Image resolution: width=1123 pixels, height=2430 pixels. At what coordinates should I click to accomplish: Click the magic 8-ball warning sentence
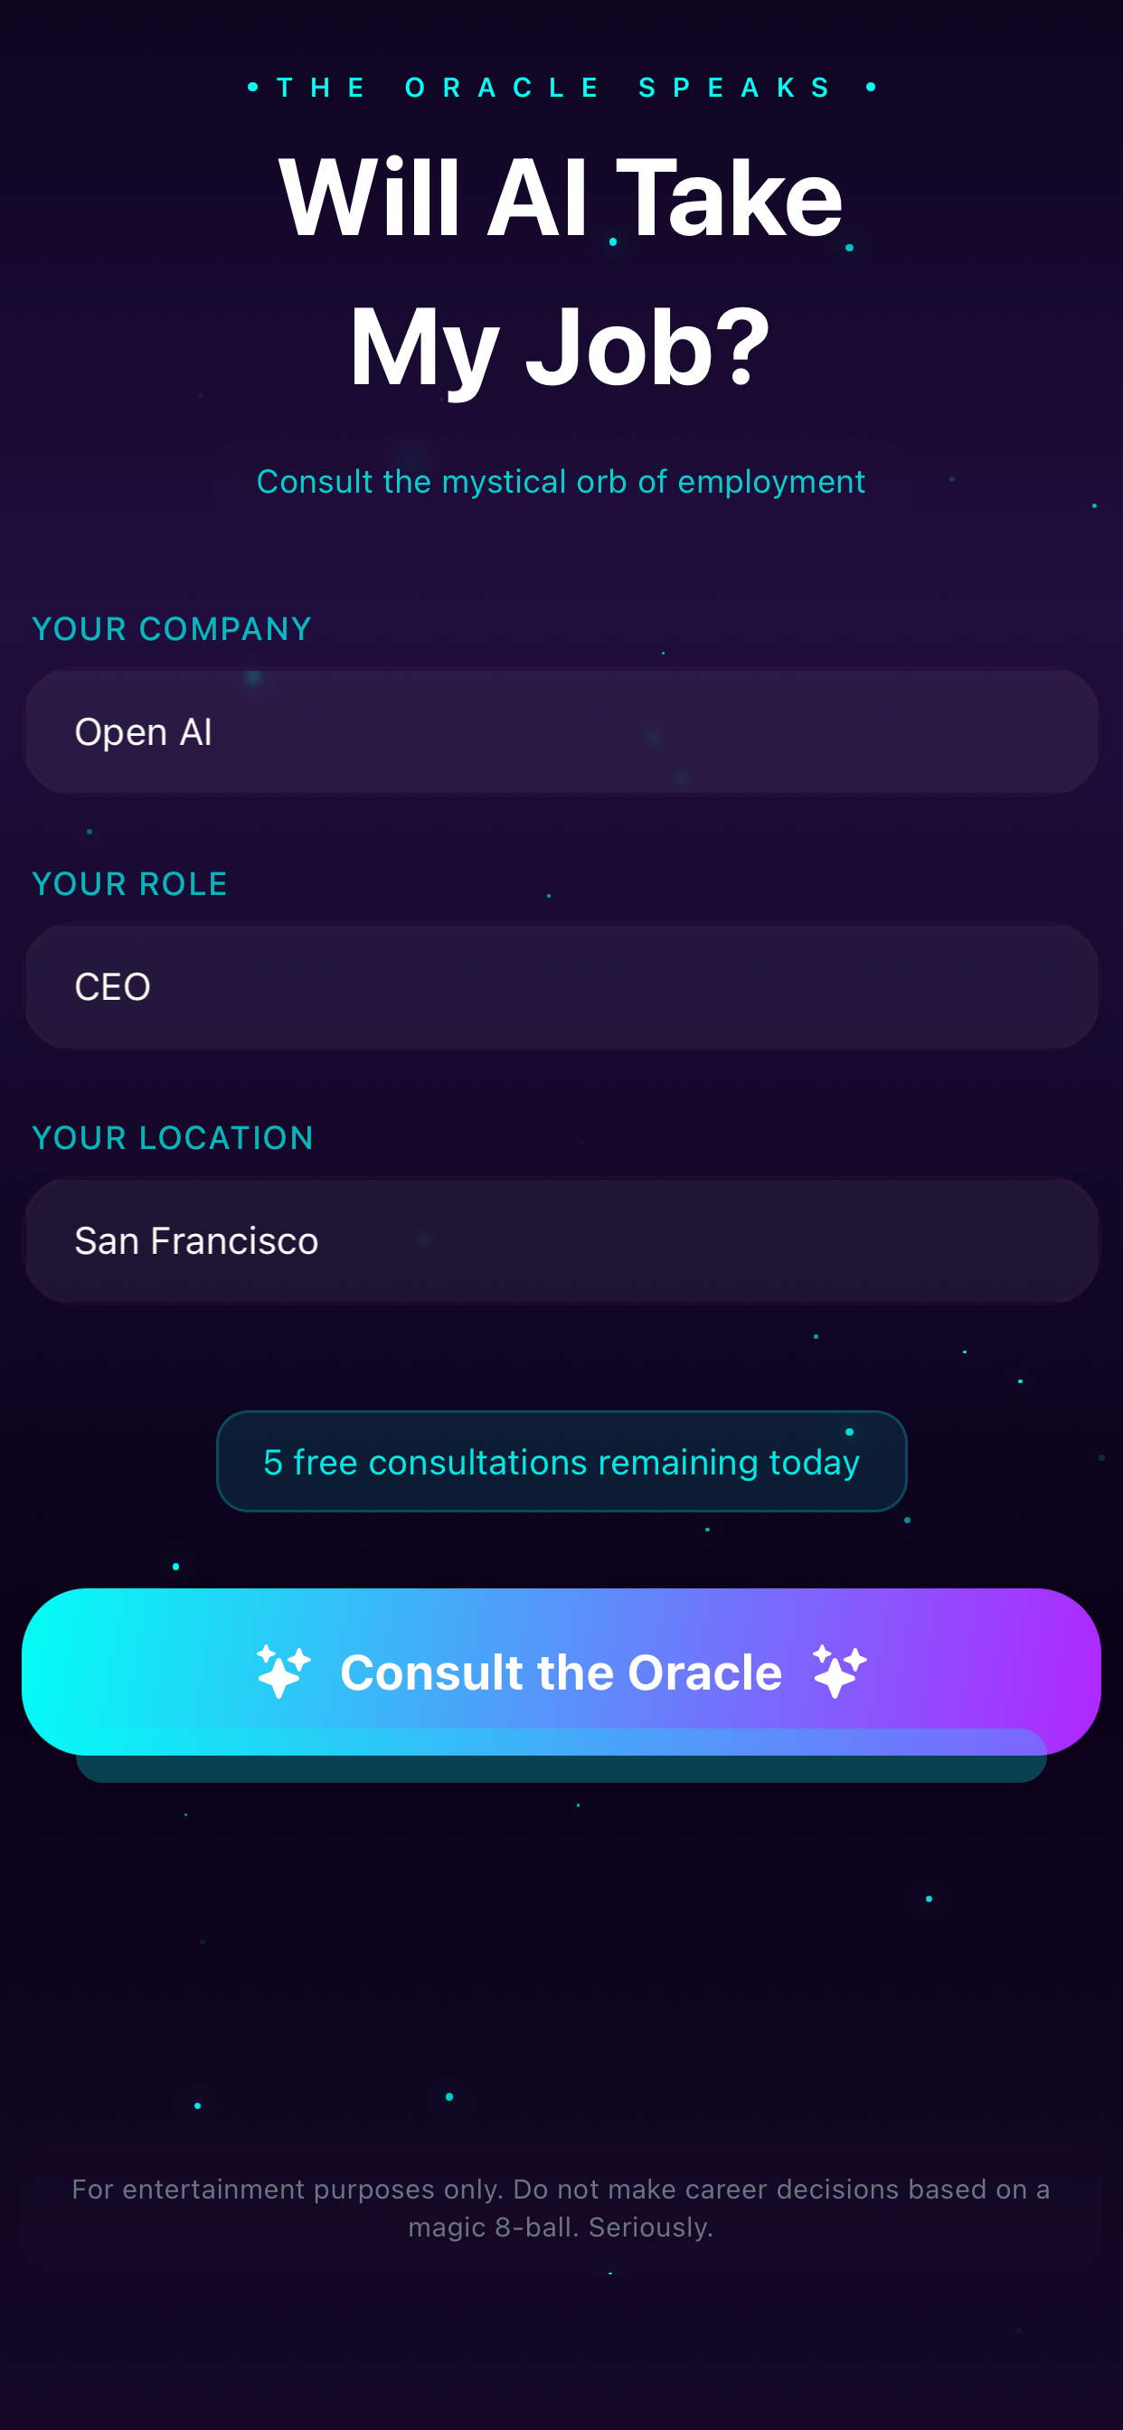[561, 2227]
